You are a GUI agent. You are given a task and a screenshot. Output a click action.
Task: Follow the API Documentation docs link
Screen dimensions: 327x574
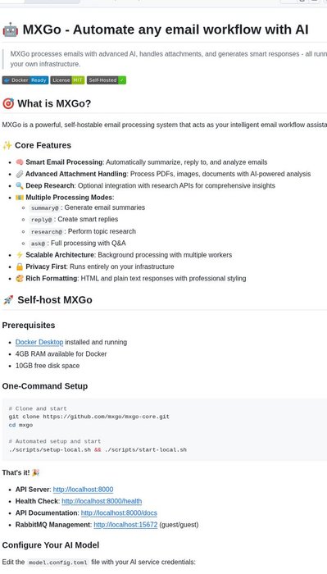click(x=119, y=512)
